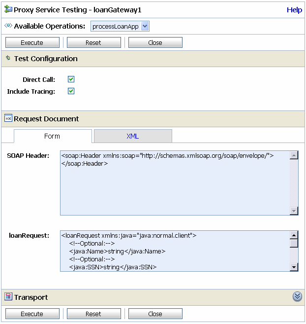The width and height of the screenshot is (306, 324).
Task: Click the Request Document heading
Action: 46,119
